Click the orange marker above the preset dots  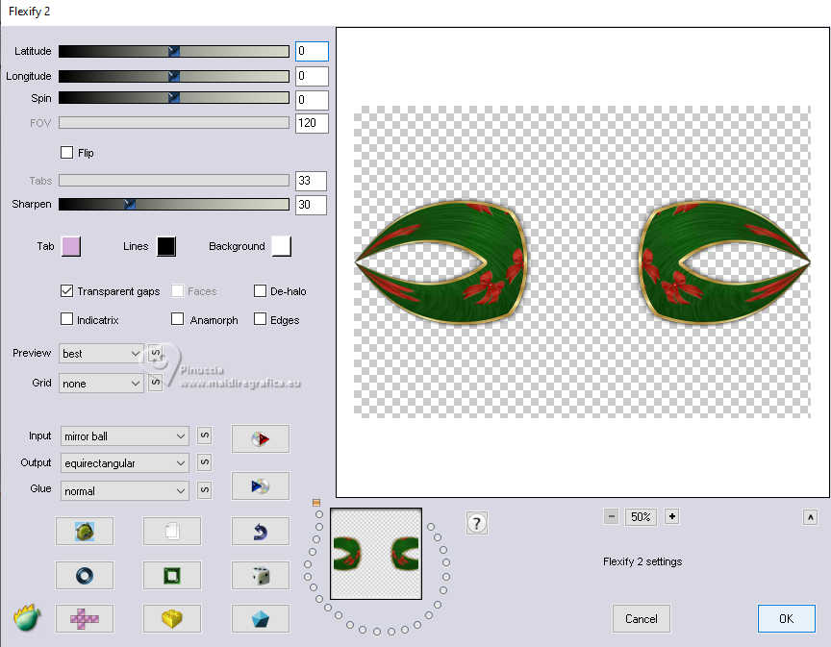coord(316,503)
